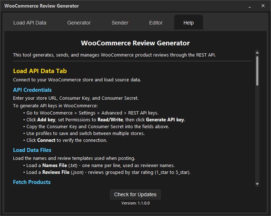Click 'To generate API keys in WooCommerce:' text
271x216 pixels.
point(55,106)
